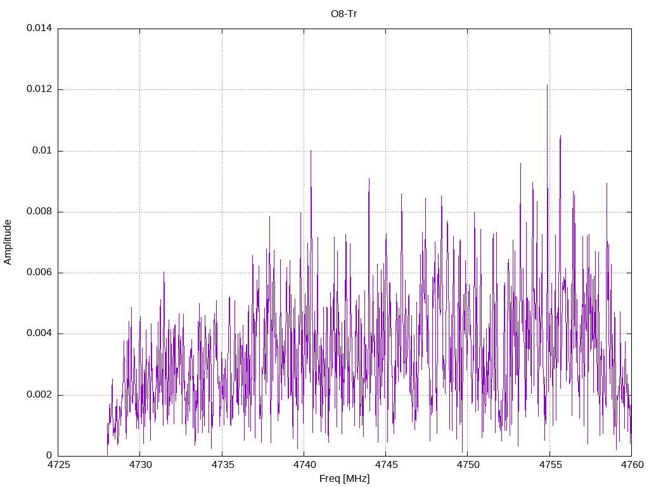Click the 0.012 y-axis tick label
Image resolution: width=649 pixels, height=487 pixels.
tap(39, 89)
